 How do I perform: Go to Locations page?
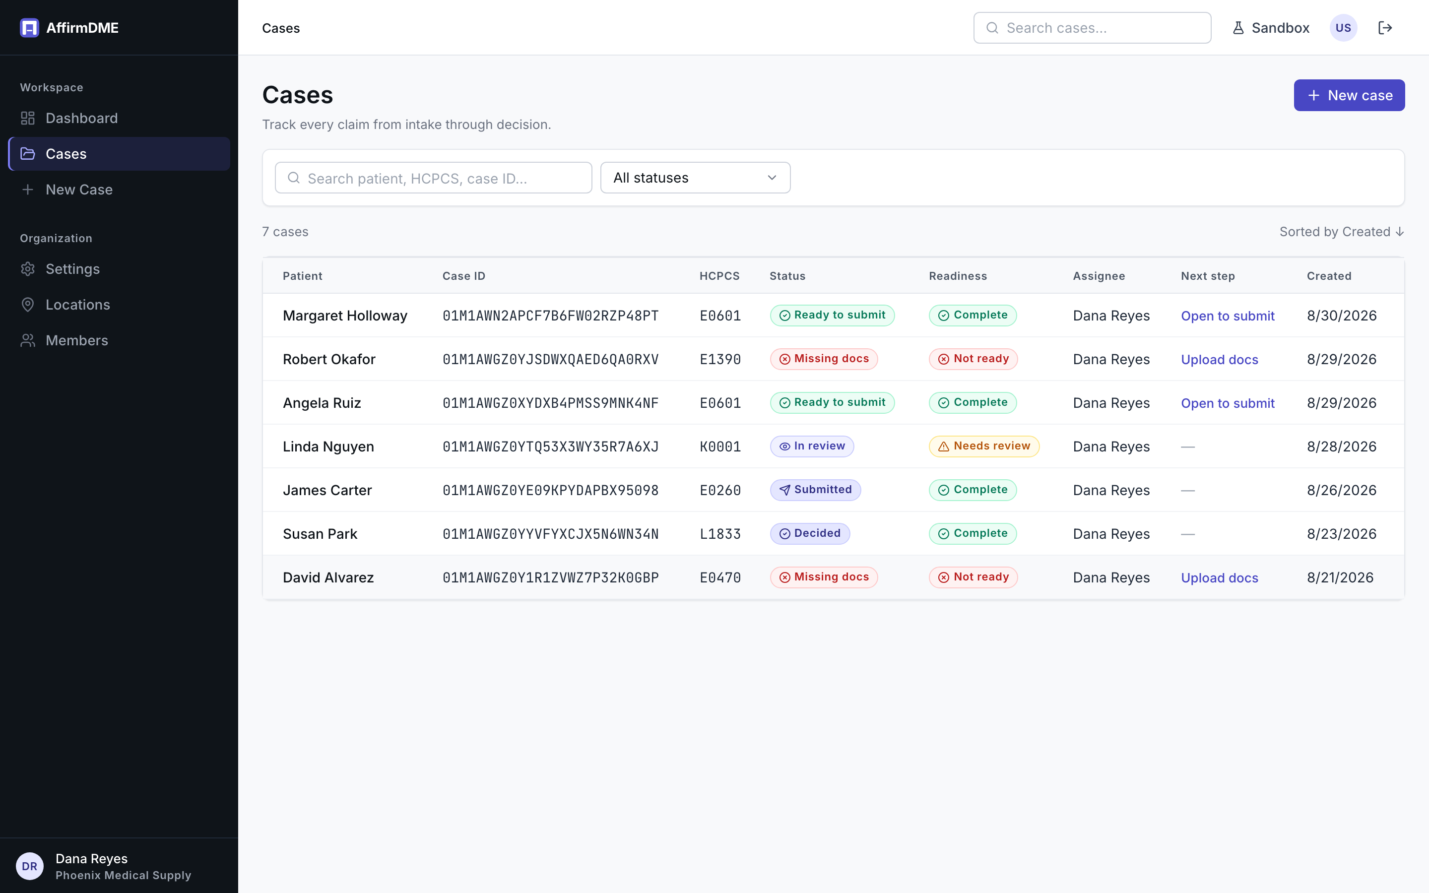coord(119,305)
